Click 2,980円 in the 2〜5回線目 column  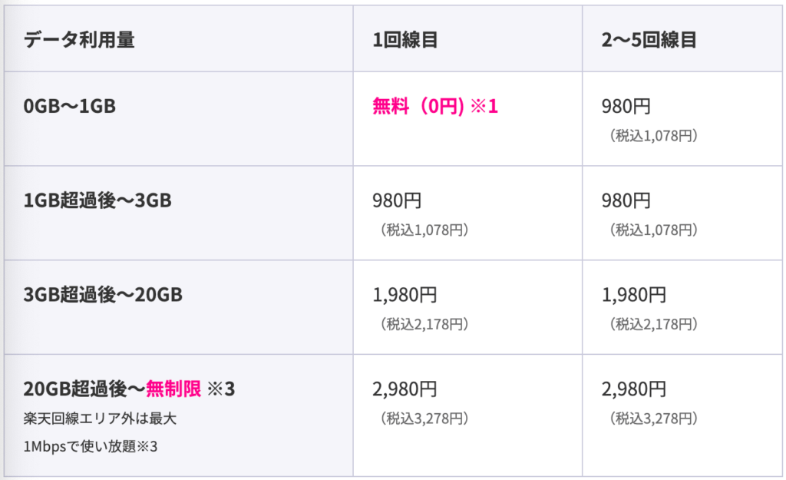click(x=633, y=389)
